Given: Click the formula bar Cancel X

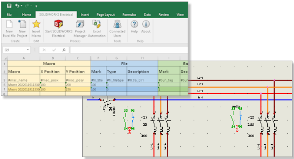Looking at the screenshot, I should pos(44,50).
